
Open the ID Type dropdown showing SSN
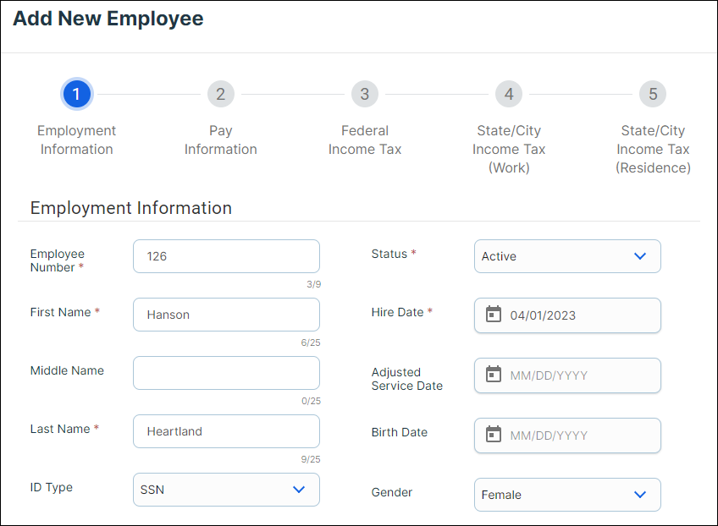pos(226,490)
